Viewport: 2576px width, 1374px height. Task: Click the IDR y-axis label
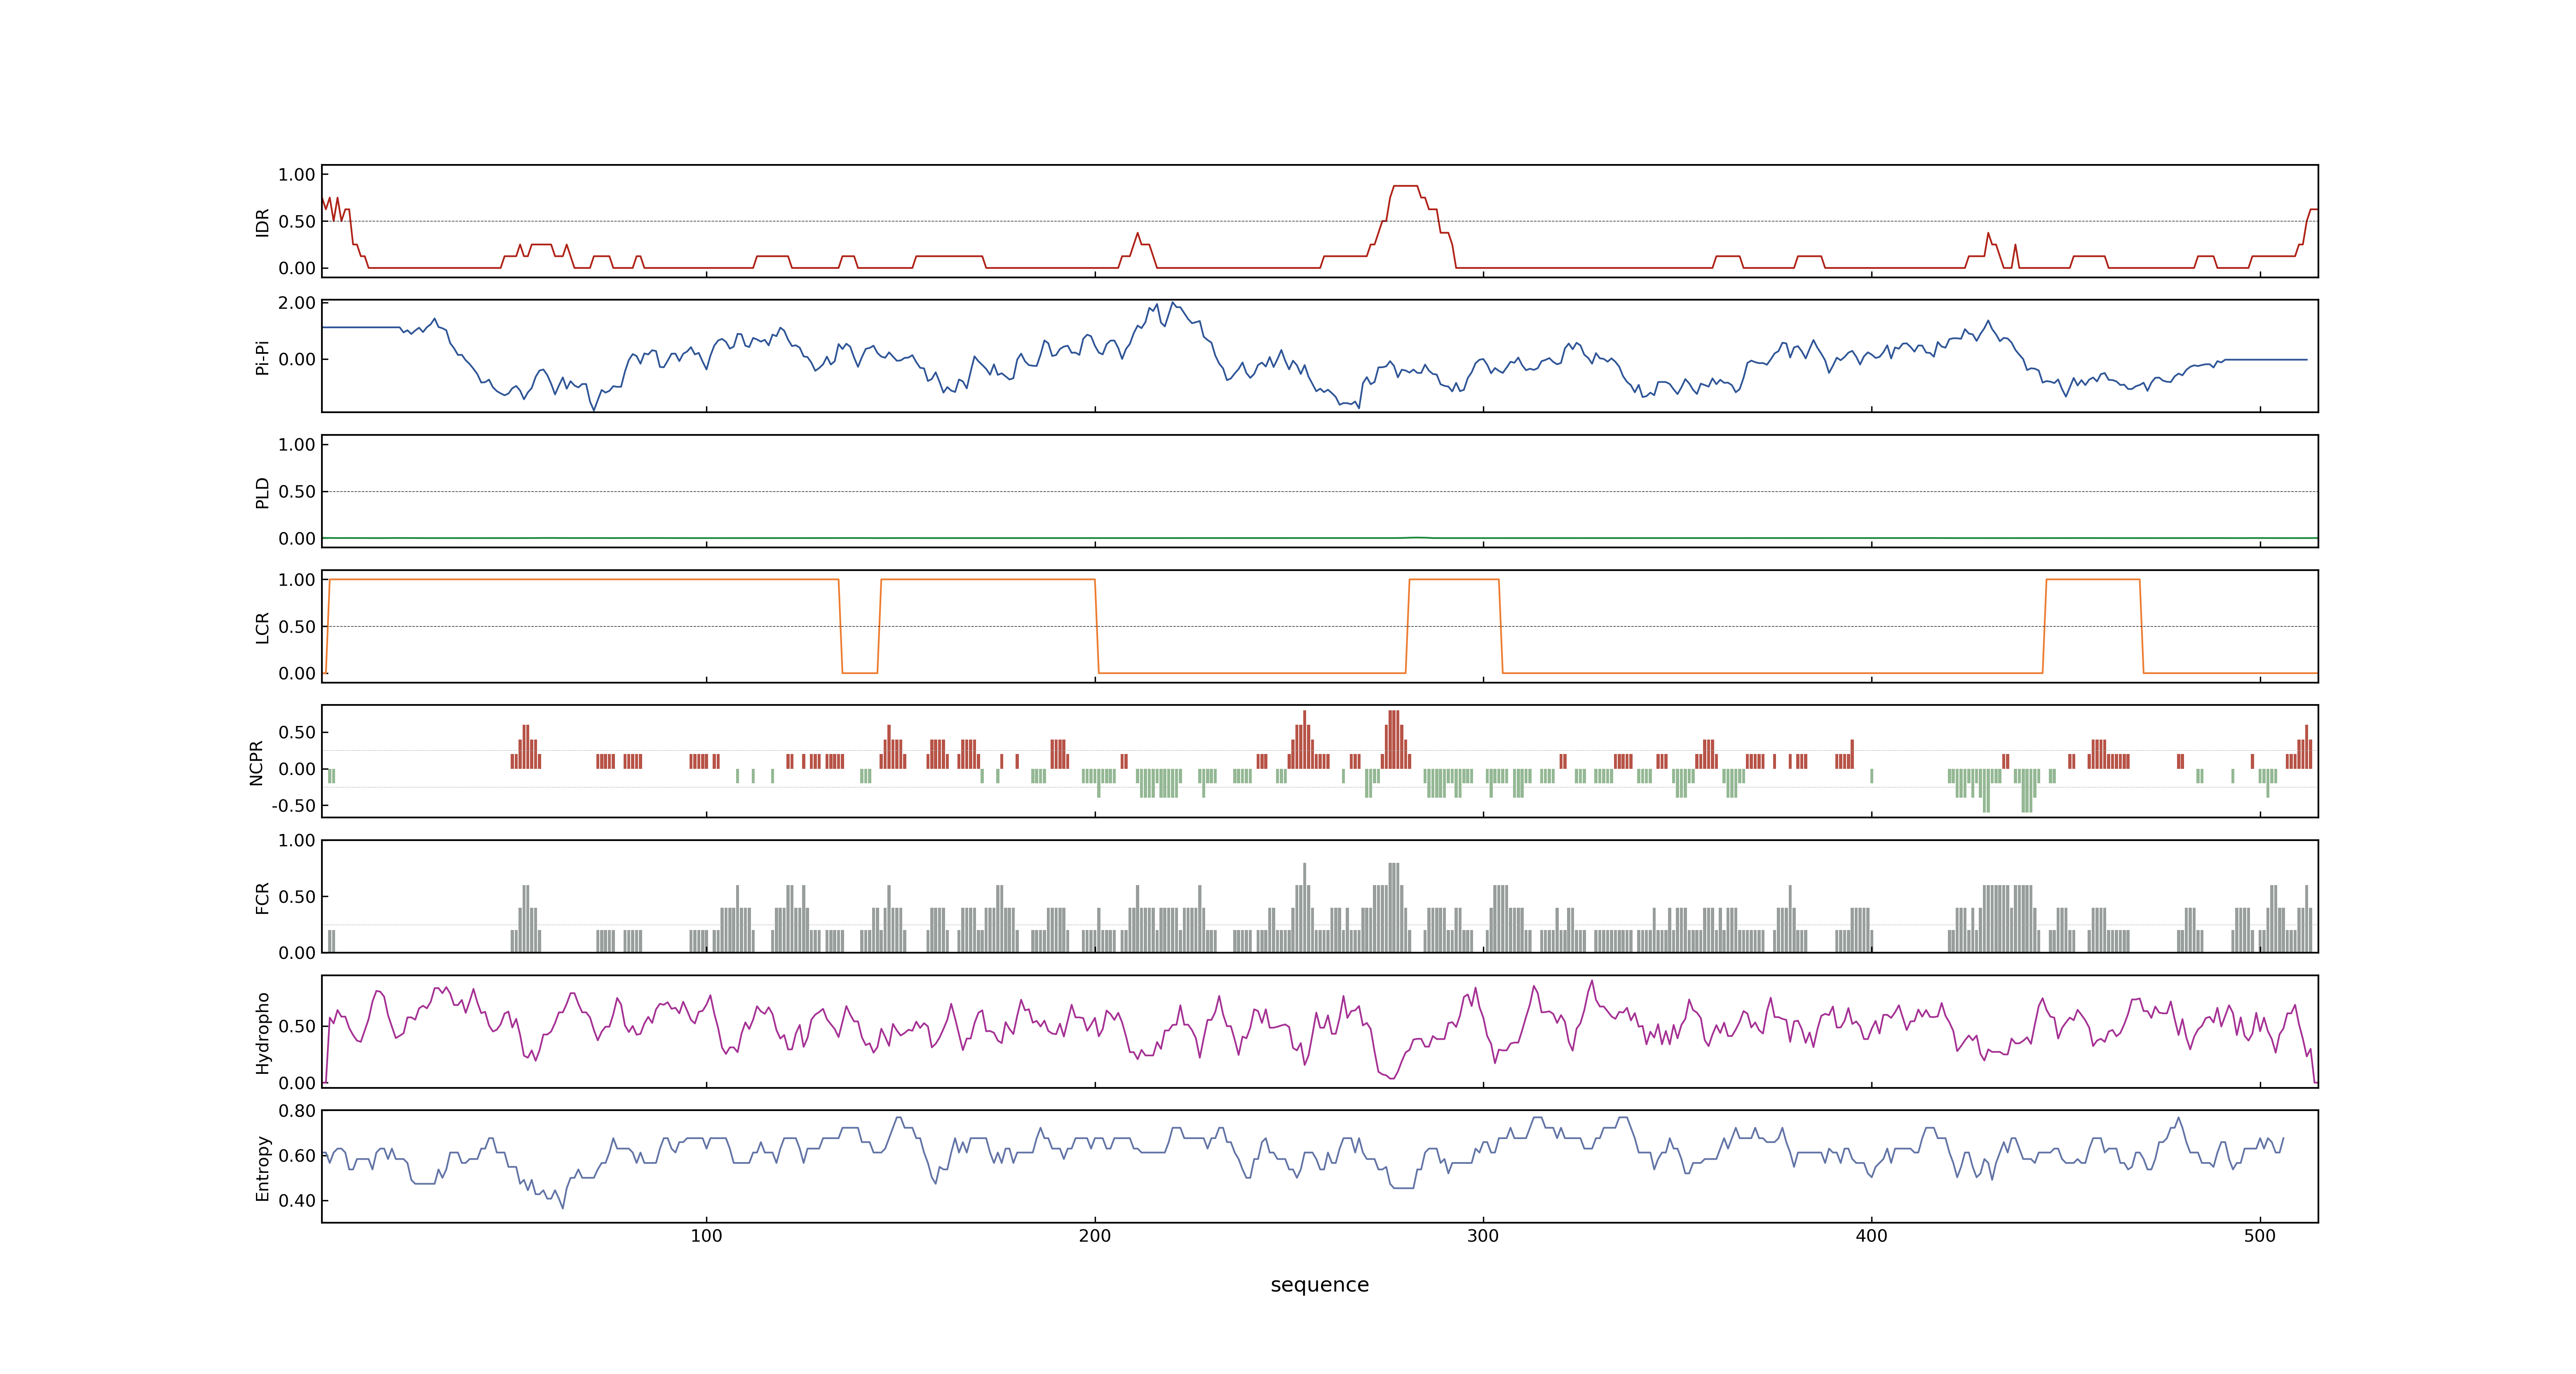point(262,222)
